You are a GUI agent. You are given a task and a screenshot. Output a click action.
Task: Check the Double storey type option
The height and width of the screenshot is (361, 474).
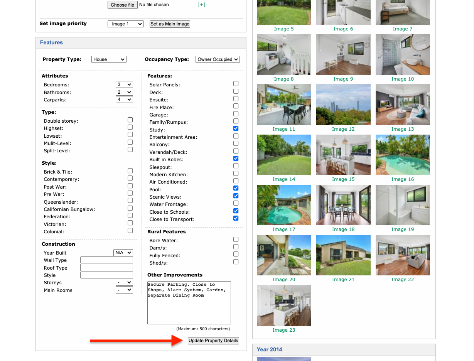click(x=130, y=120)
